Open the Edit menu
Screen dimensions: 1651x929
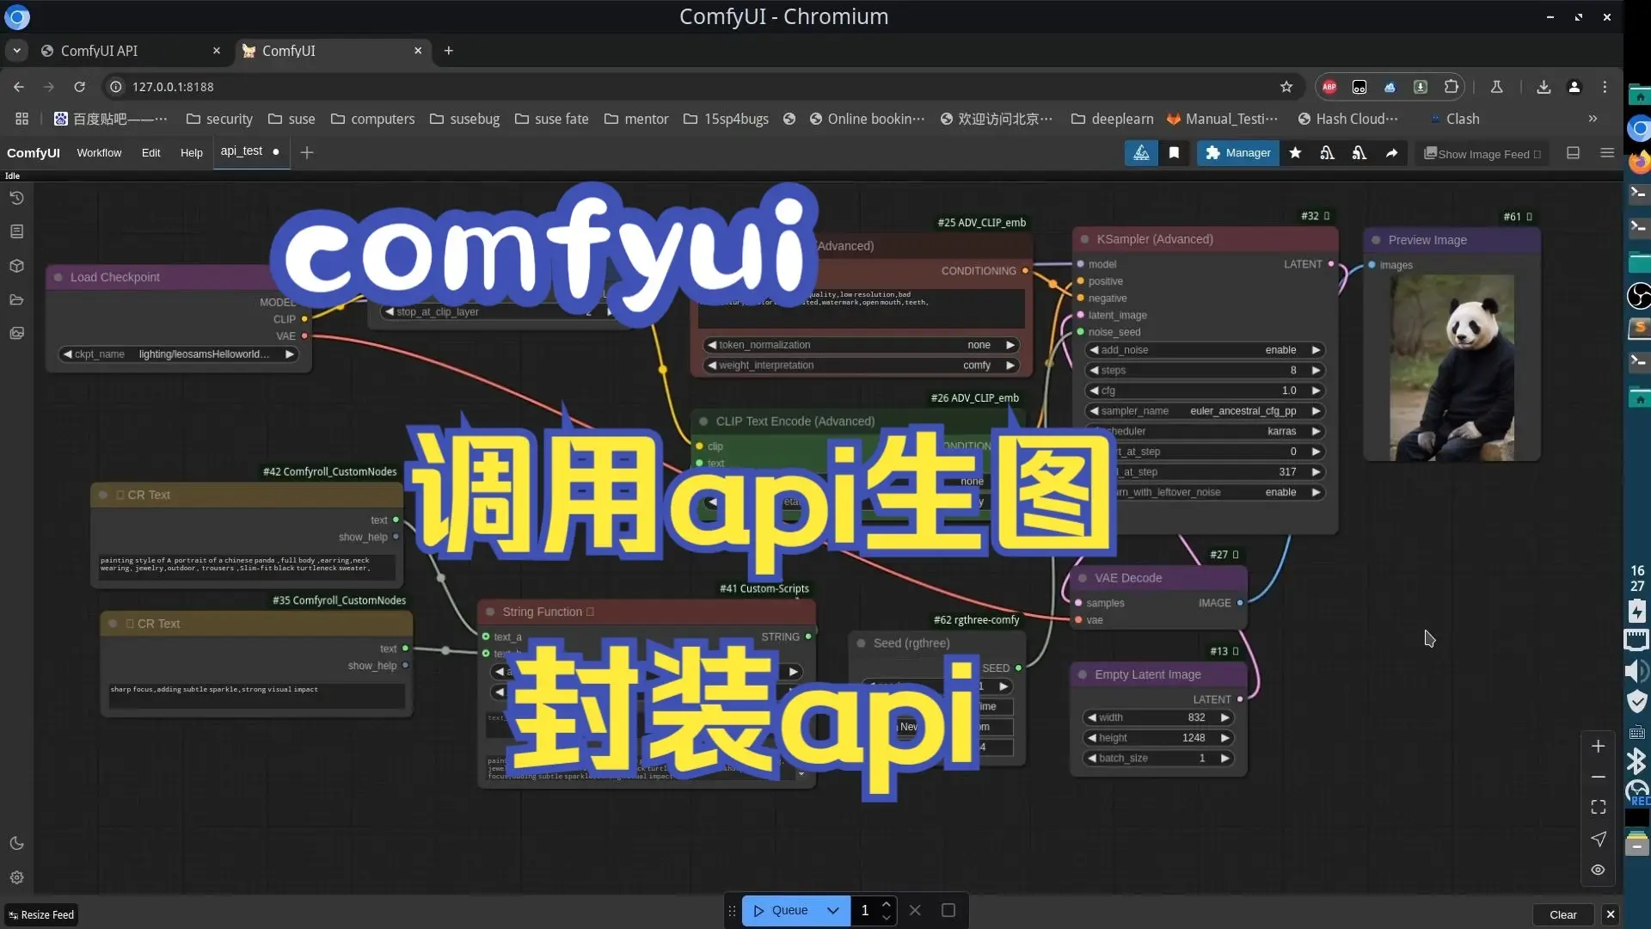(150, 153)
